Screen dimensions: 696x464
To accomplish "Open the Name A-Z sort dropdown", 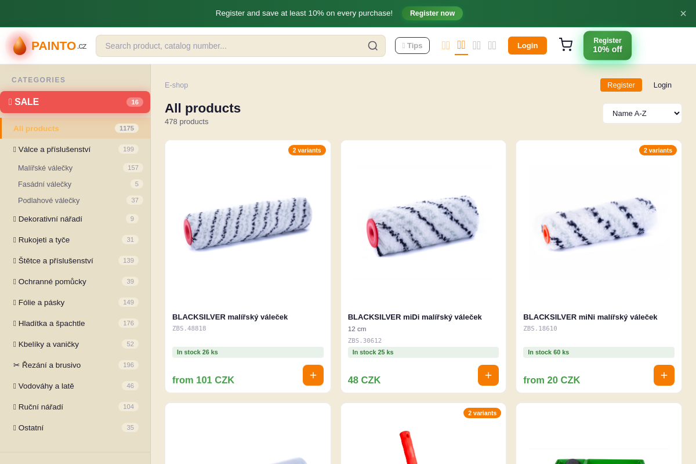I will click(x=642, y=113).
